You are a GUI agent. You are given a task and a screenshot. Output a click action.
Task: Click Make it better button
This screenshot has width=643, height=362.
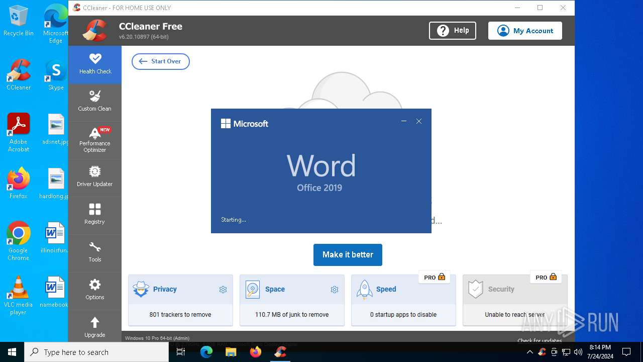point(348,255)
